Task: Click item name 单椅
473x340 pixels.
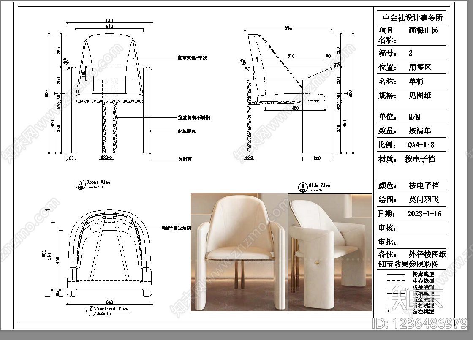Action: 416,81
